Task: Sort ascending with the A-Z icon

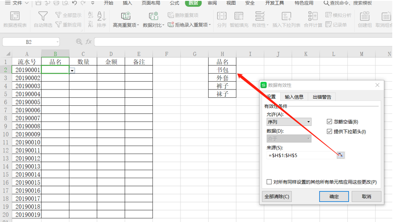Action: pos(90,15)
